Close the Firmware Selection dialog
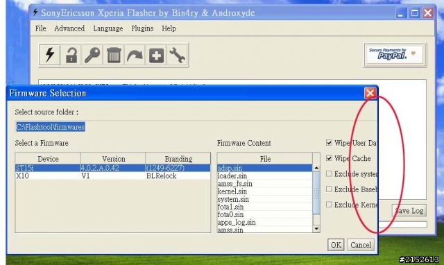The height and width of the screenshot is (265, 444). 370,93
